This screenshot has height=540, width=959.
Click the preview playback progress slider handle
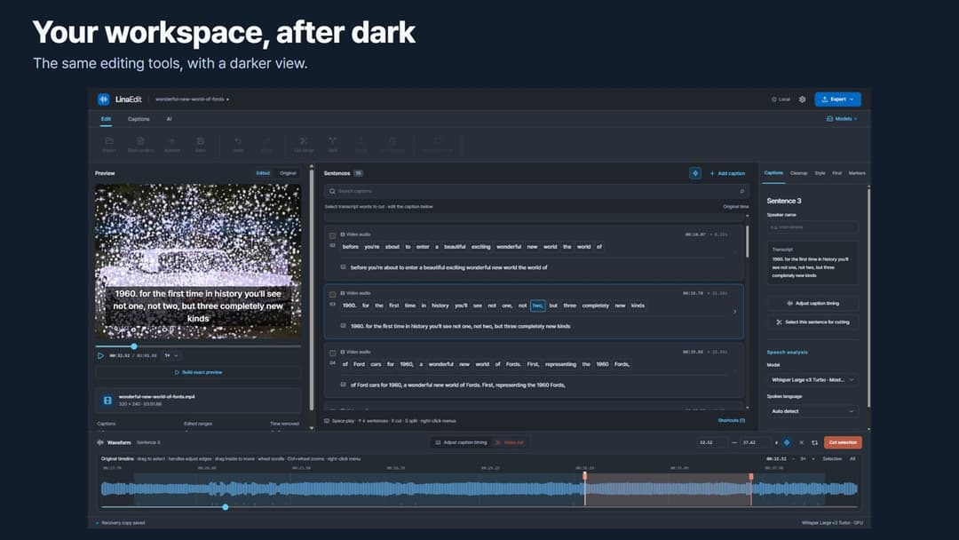tap(134, 346)
